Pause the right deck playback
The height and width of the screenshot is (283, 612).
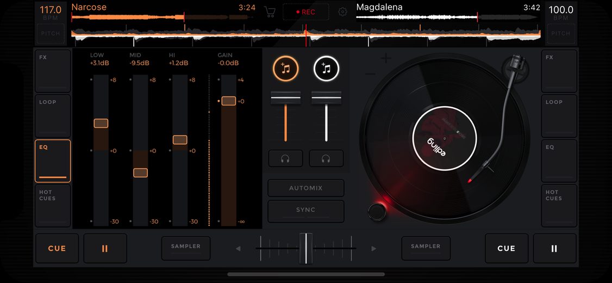coord(554,248)
